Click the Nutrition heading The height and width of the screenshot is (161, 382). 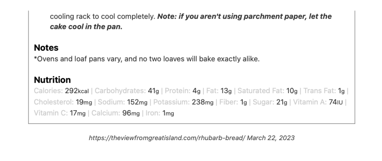click(x=52, y=80)
